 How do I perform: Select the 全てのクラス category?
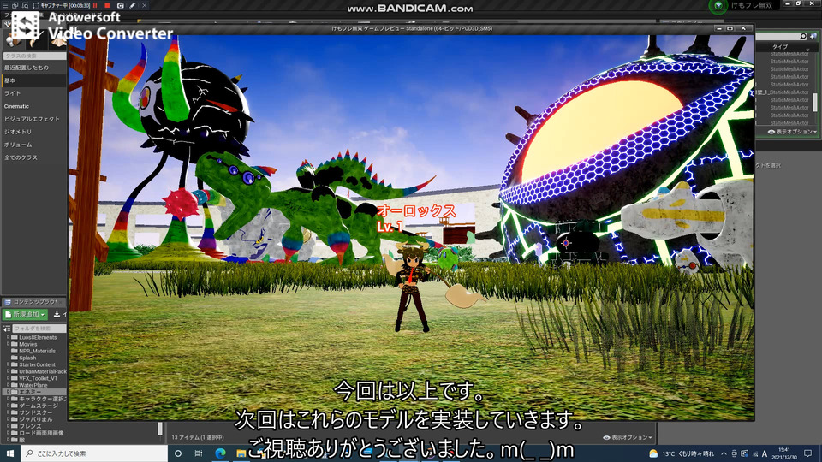pos(33,157)
